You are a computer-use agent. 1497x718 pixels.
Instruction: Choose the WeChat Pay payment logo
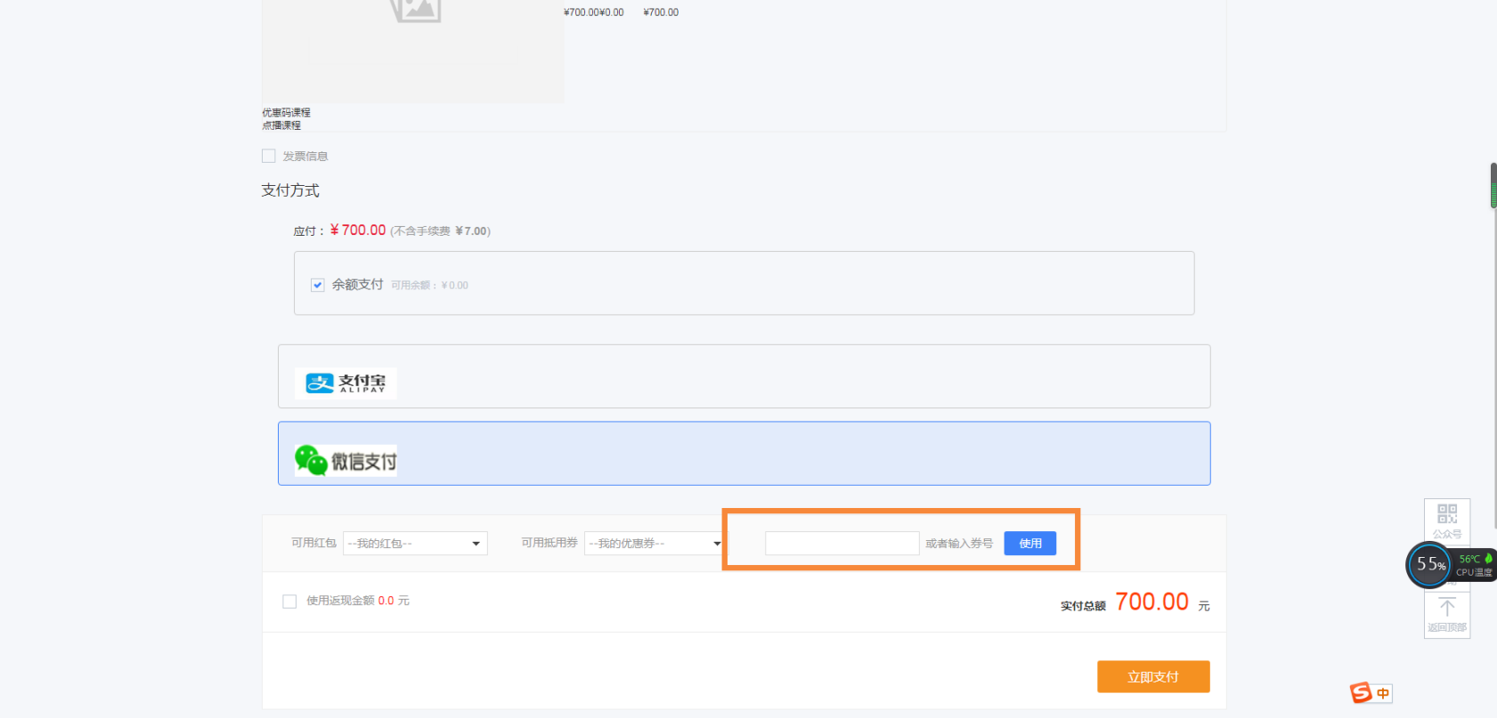[x=346, y=461]
